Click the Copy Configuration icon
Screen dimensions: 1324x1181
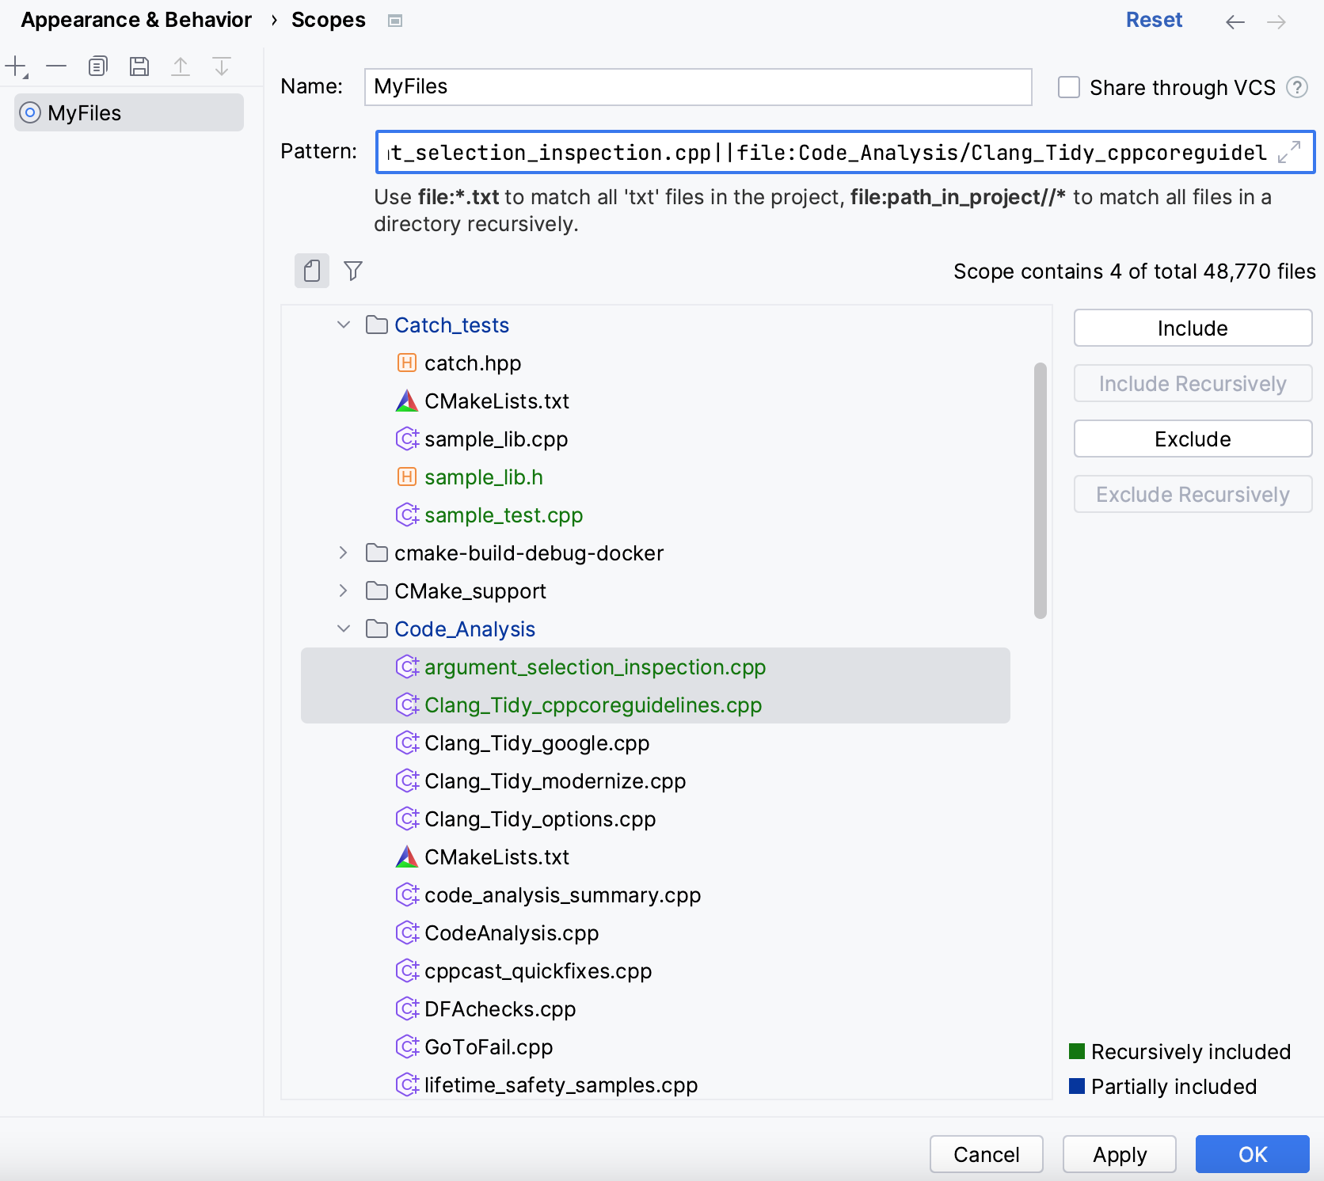point(97,66)
